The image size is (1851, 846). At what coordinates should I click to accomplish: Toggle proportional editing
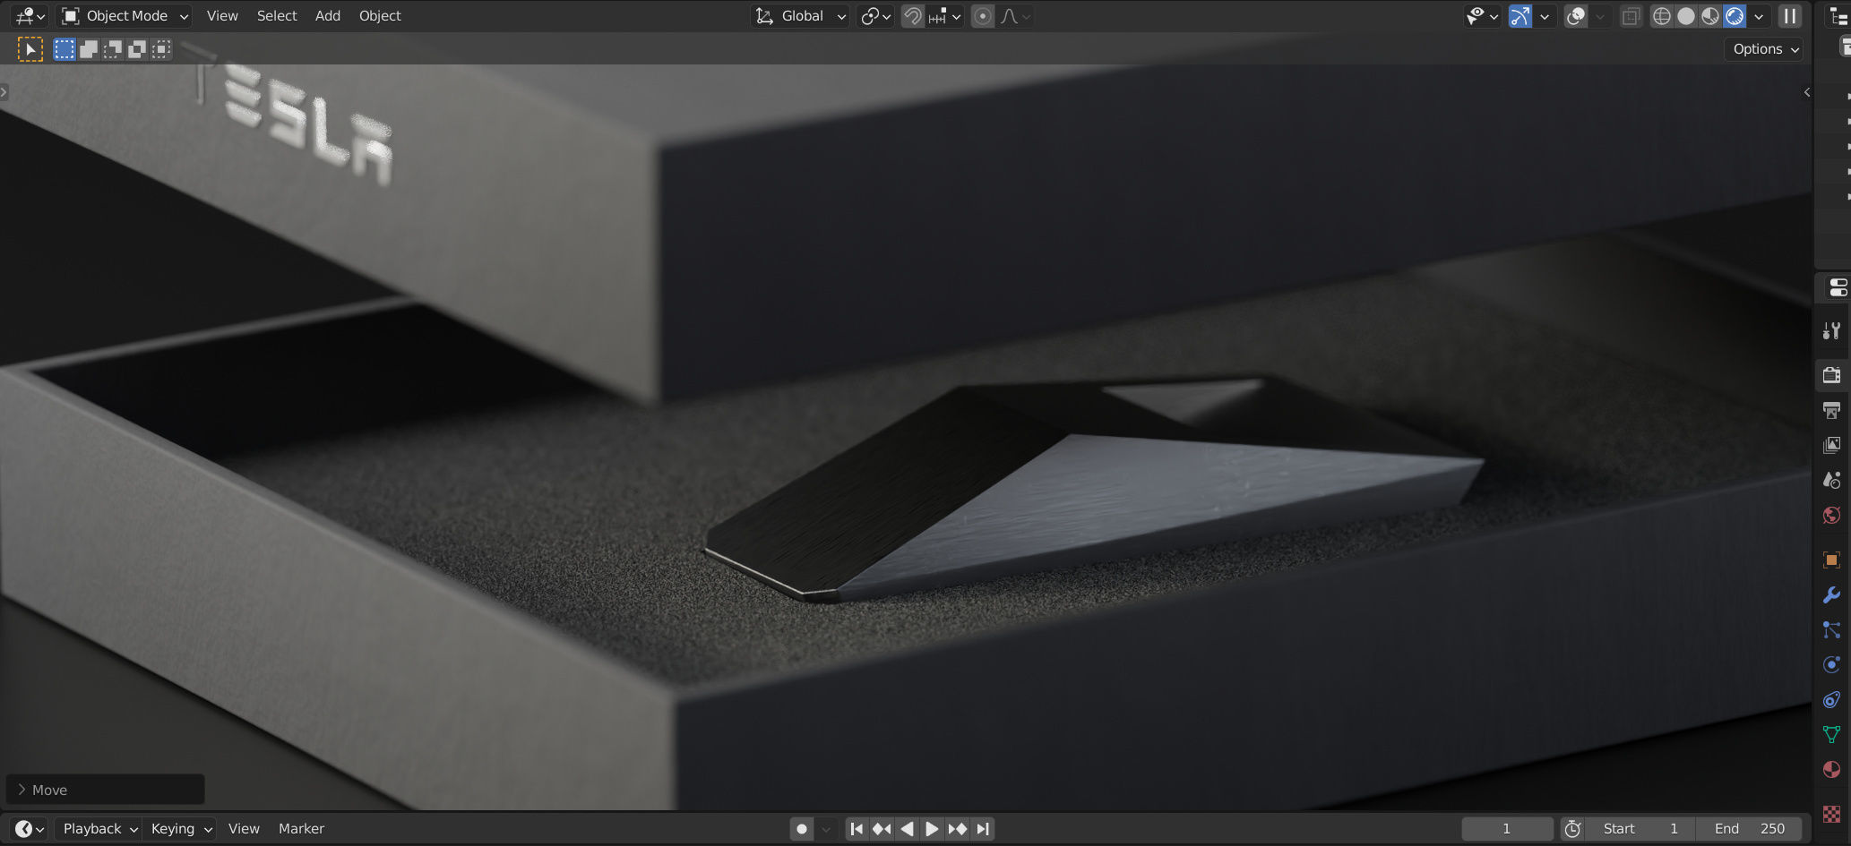tap(983, 16)
